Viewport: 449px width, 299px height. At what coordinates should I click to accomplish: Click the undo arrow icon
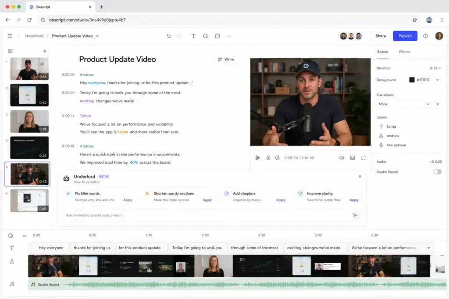click(168, 36)
